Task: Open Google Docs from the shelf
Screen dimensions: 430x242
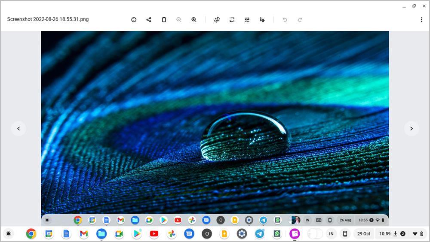Action: pyautogui.click(x=66, y=234)
